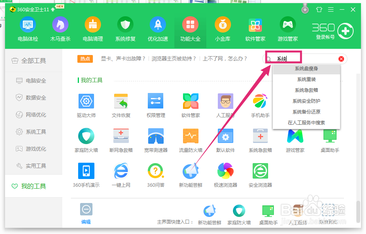366x234 pixels.
Task: Select 实用工具 category
Action: pos(34,166)
